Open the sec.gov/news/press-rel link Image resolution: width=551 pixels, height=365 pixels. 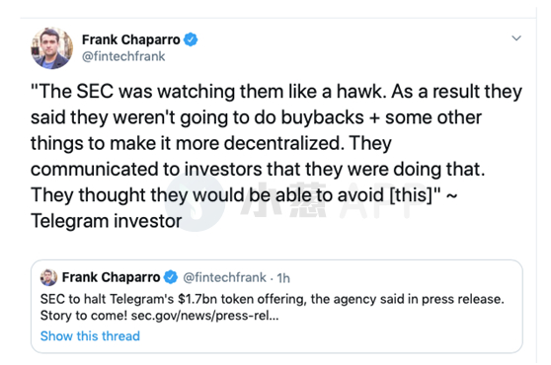[x=204, y=316]
